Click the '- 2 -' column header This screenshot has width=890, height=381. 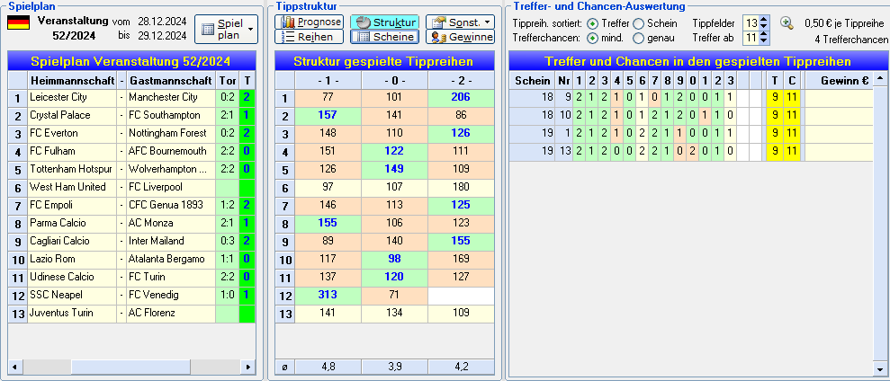pos(461,81)
